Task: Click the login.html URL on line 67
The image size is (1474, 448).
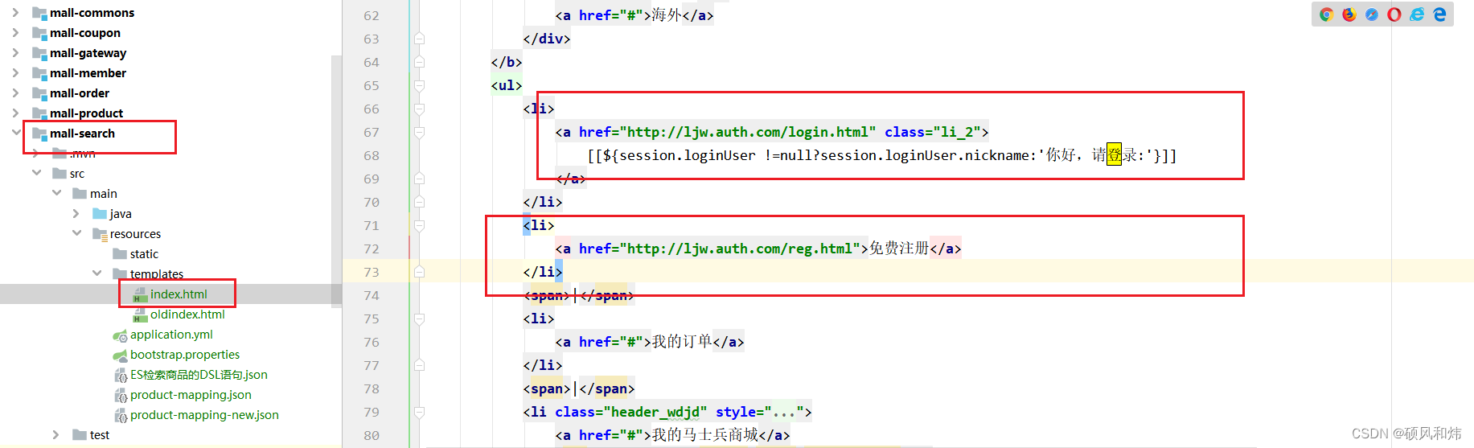Action: click(747, 132)
